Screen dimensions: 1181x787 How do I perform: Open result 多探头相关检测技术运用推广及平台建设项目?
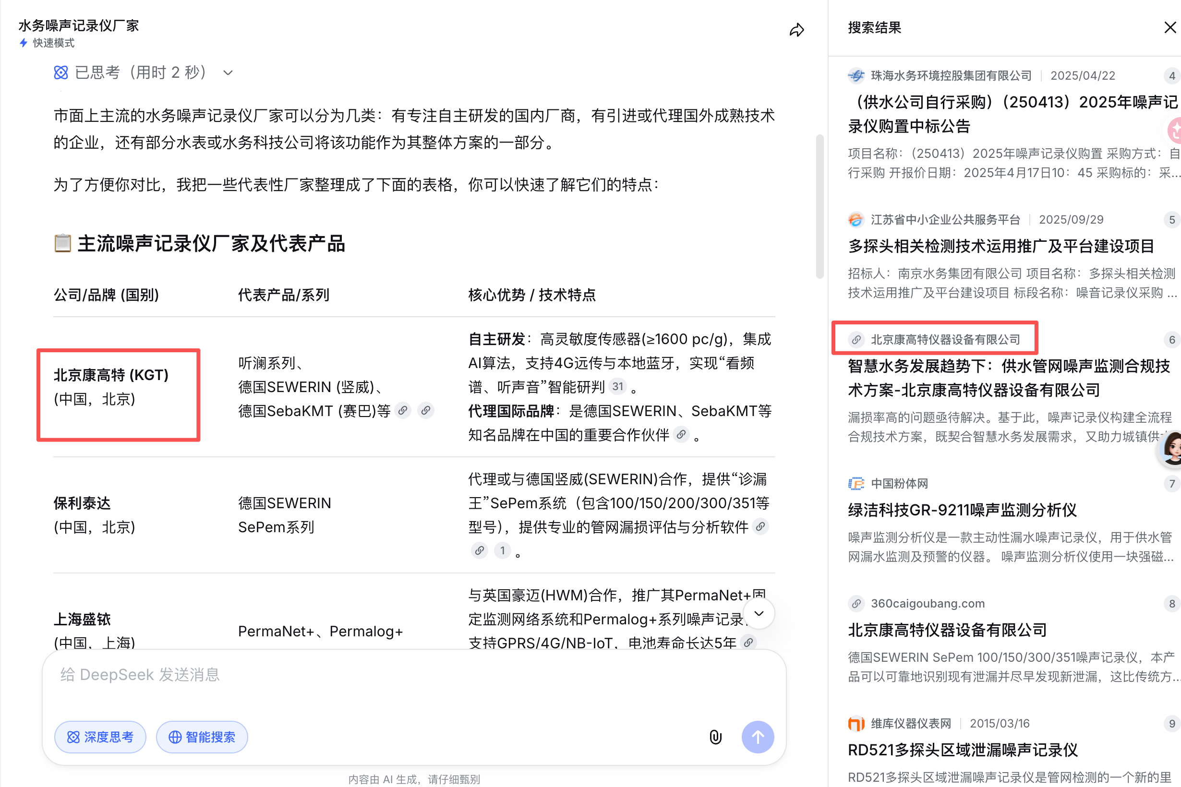[1000, 246]
